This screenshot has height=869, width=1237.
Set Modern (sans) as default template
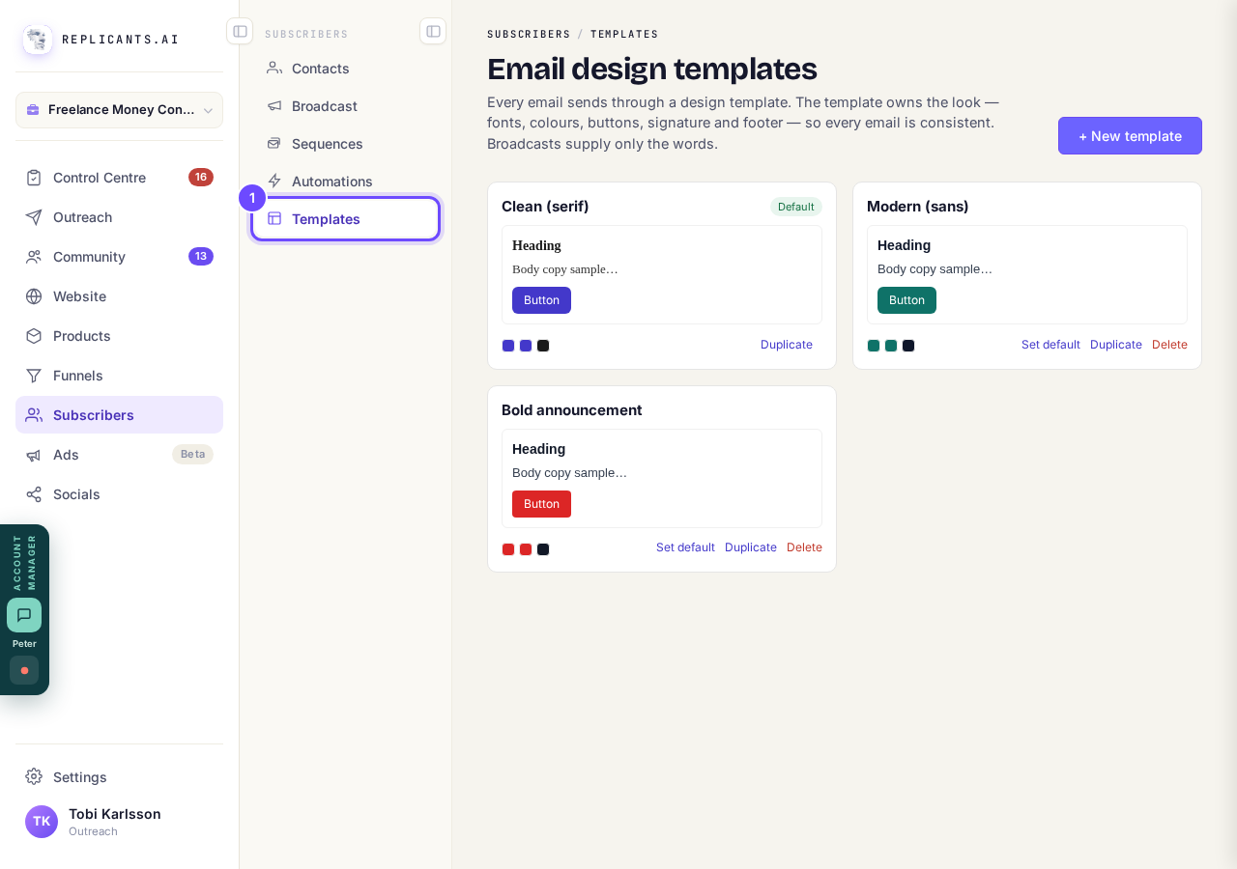[1050, 345]
